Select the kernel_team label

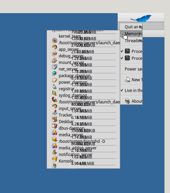click(x=70, y=36)
